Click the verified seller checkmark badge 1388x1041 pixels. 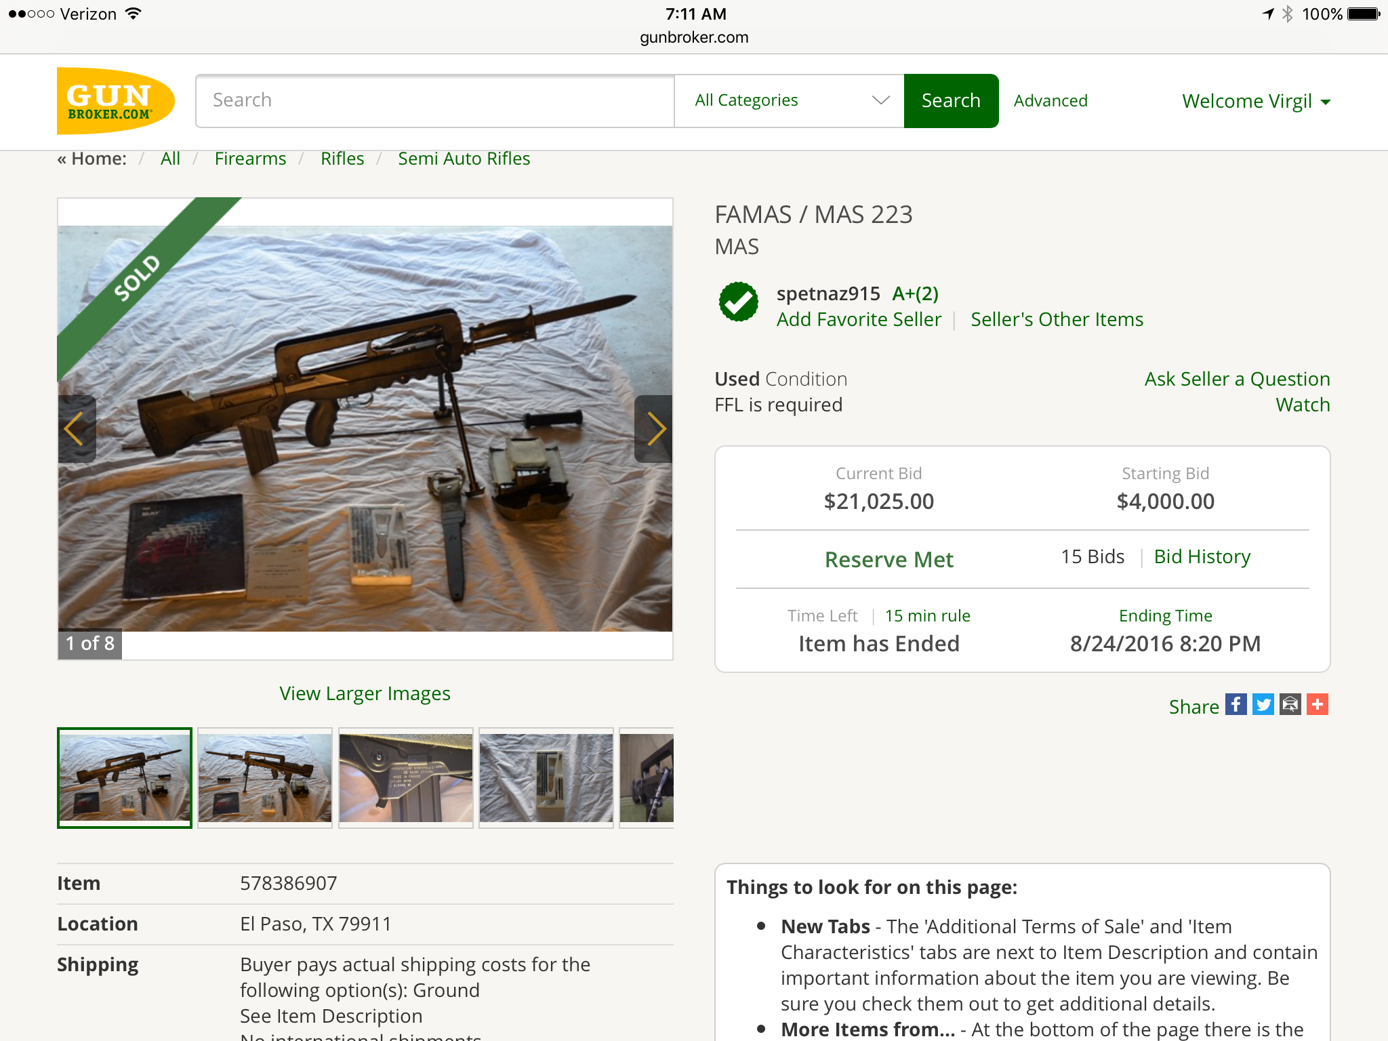pyautogui.click(x=738, y=302)
